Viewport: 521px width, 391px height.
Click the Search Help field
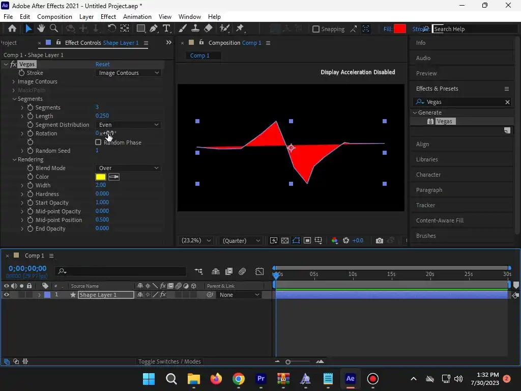(475, 29)
